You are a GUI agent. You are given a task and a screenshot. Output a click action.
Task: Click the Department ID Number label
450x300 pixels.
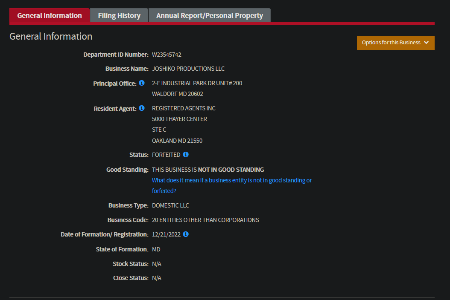click(116, 55)
